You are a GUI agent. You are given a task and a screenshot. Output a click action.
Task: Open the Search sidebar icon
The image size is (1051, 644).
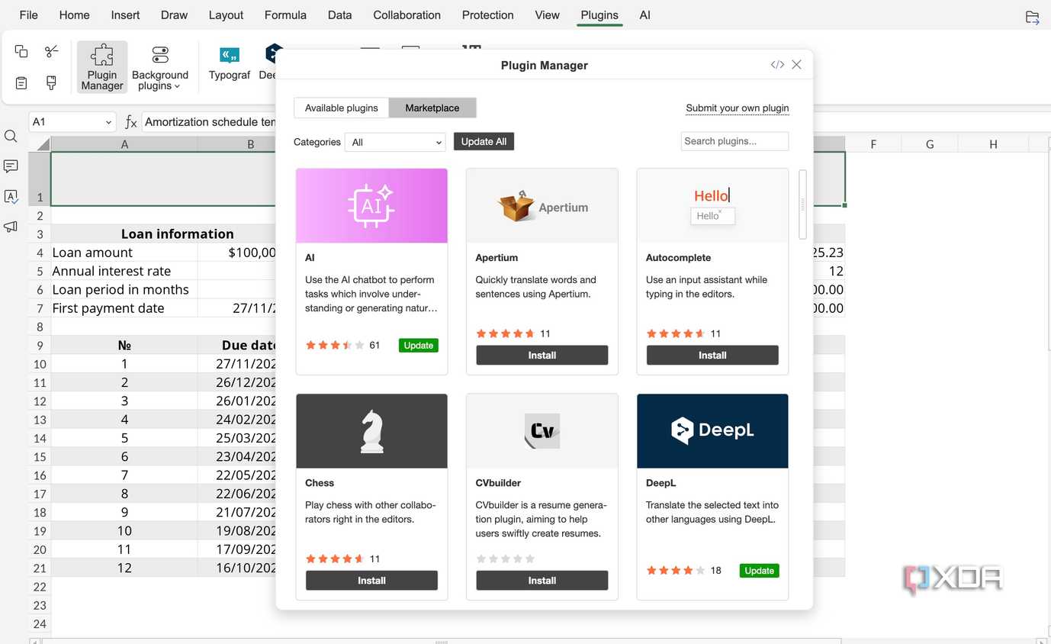point(11,137)
